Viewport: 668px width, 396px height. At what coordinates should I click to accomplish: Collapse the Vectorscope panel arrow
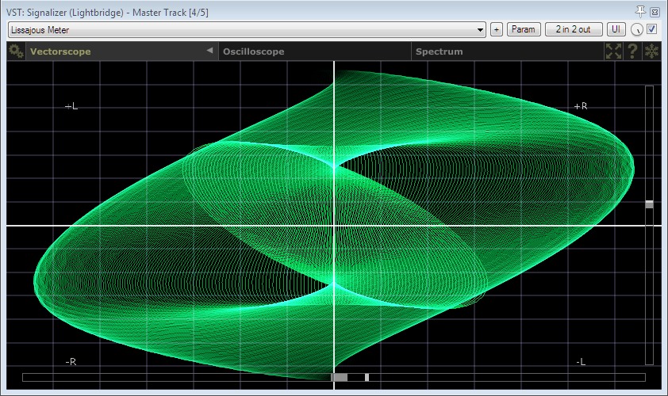click(209, 51)
